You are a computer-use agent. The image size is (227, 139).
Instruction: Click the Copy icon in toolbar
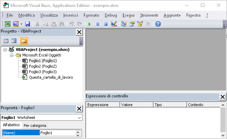(46, 24)
